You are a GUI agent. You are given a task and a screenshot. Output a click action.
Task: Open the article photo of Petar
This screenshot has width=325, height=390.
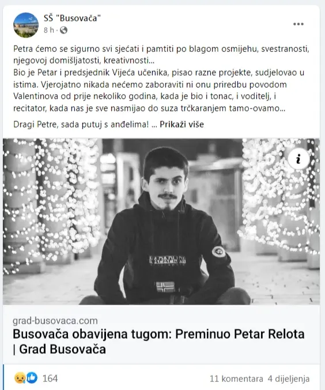tap(161, 222)
